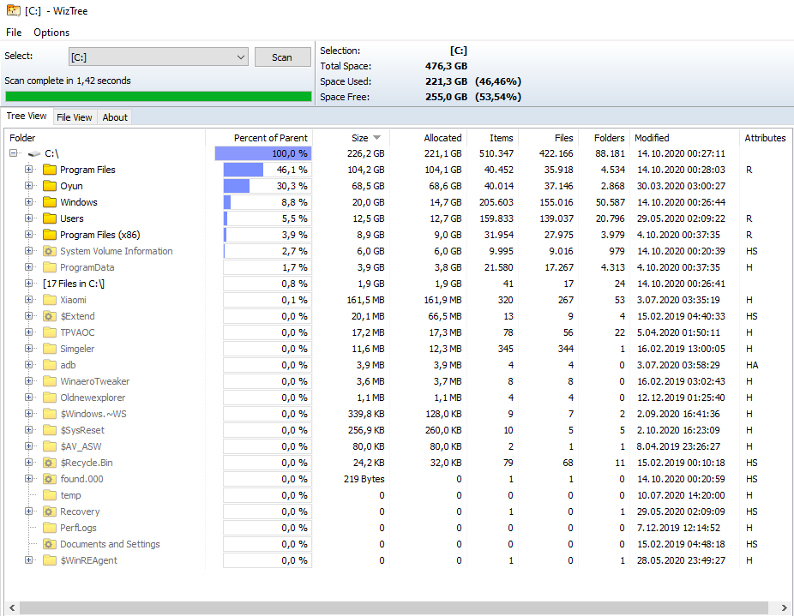Click the WizTree app icon in title bar
This screenshot has width=794, height=616.
(x=14, y=10)
